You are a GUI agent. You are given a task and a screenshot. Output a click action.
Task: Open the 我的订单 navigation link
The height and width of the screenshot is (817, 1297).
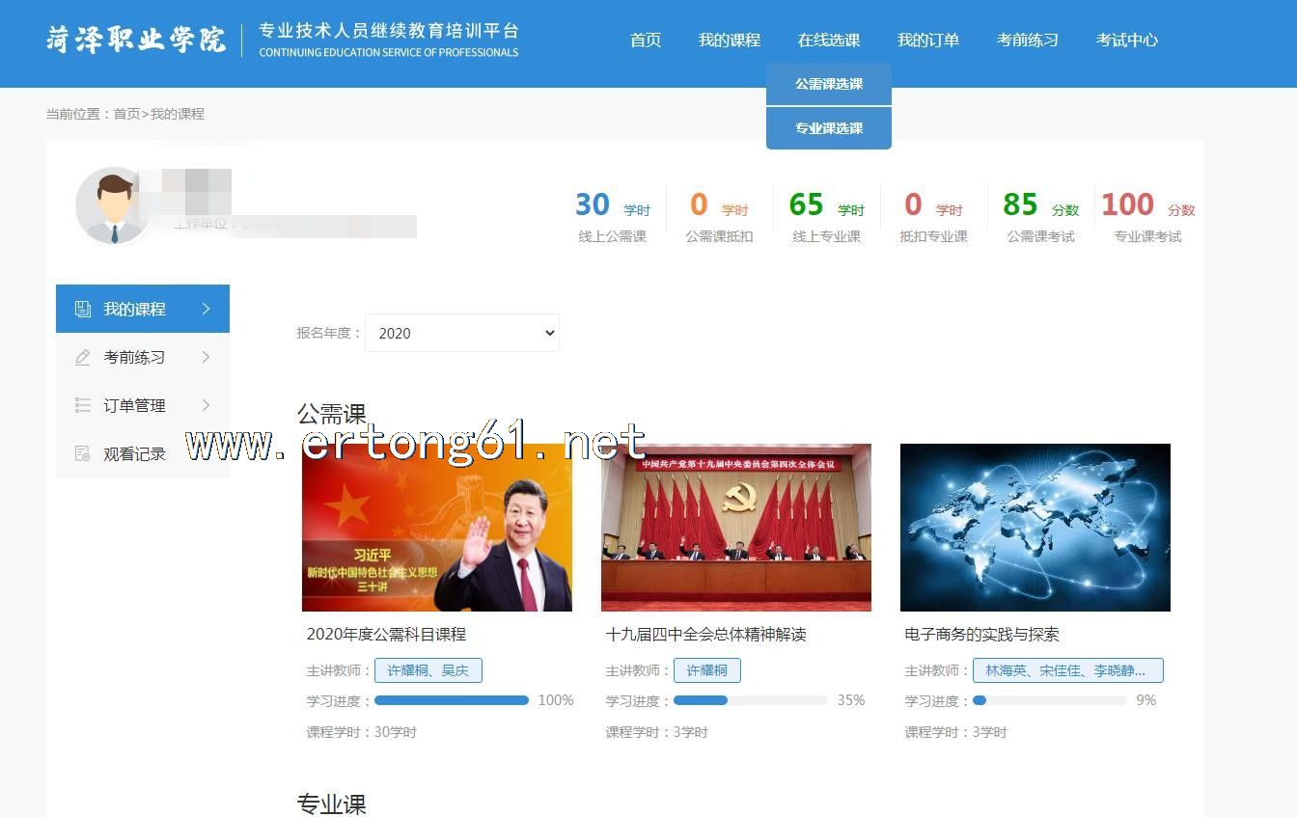coord(927,41)
